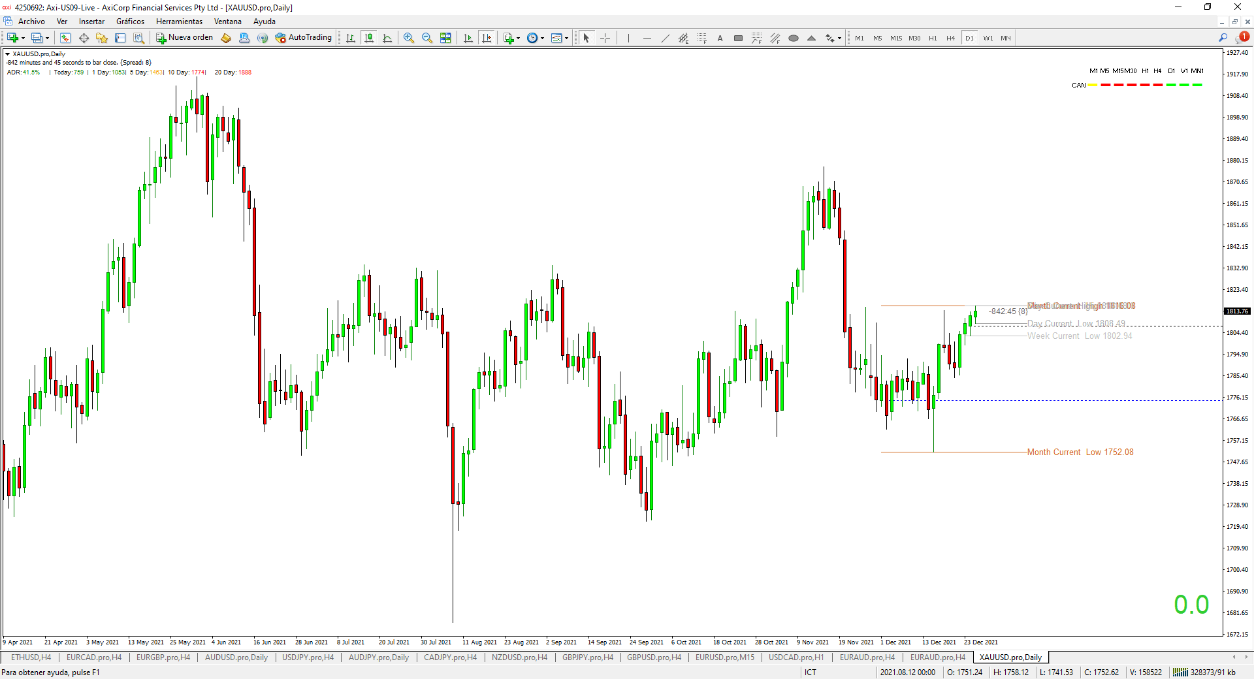Click the 1813.76 current price marker
The height and width of the screenshot is (679, 1254).
pyautogui.click(x=1236, y=311)
